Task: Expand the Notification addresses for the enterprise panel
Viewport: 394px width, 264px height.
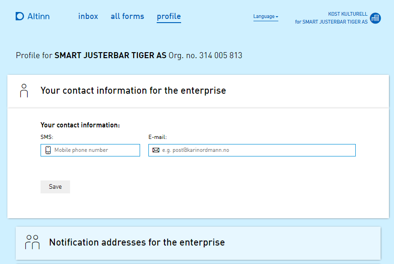Action: [x=137, y=242]
